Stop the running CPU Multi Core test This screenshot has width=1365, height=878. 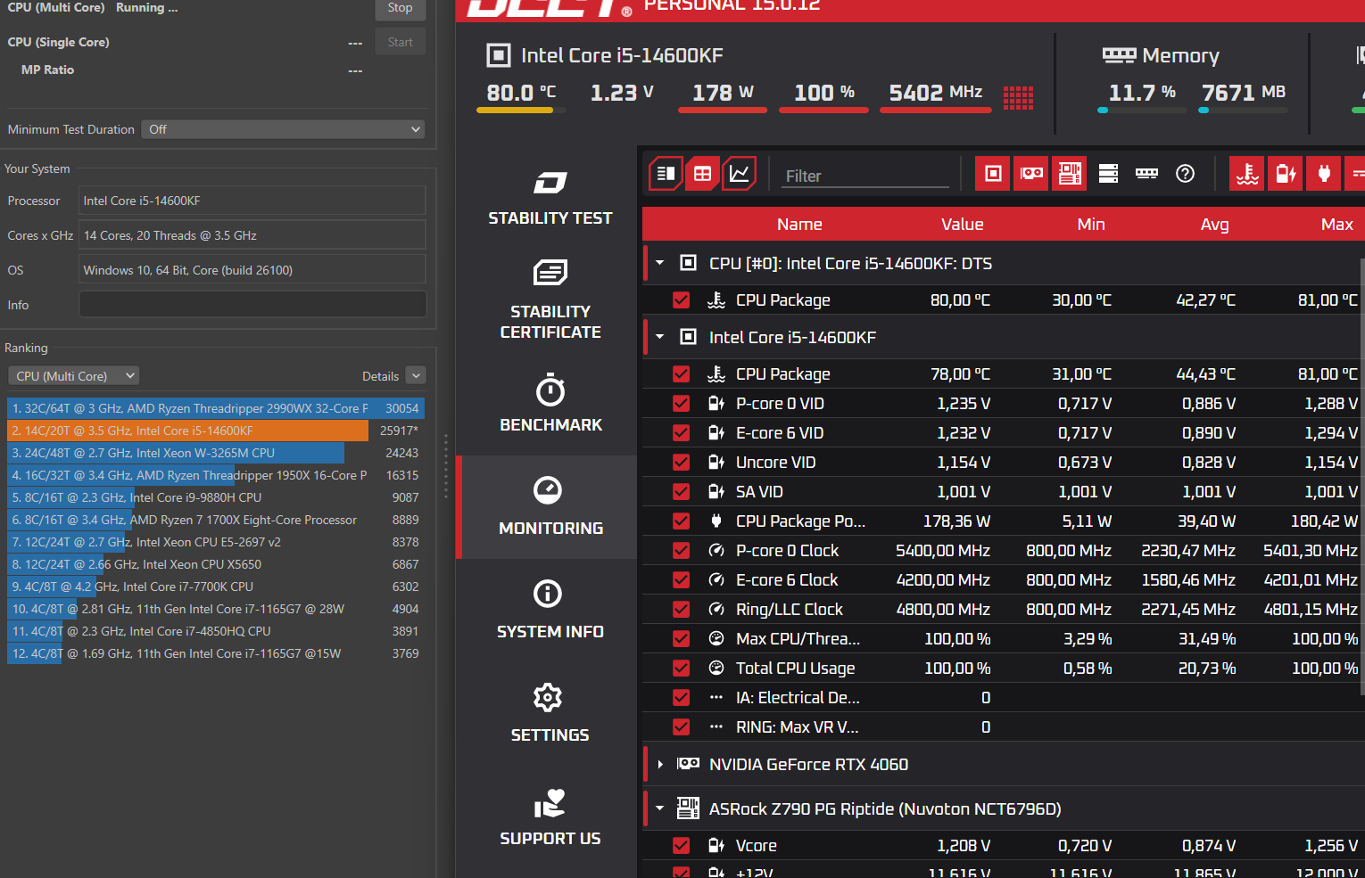pyautogui.click(x=400, y=8)
